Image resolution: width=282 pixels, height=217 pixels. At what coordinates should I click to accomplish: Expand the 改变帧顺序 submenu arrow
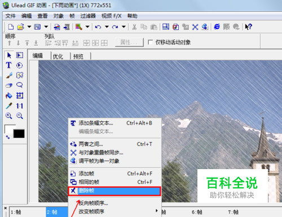click(156, 211)
